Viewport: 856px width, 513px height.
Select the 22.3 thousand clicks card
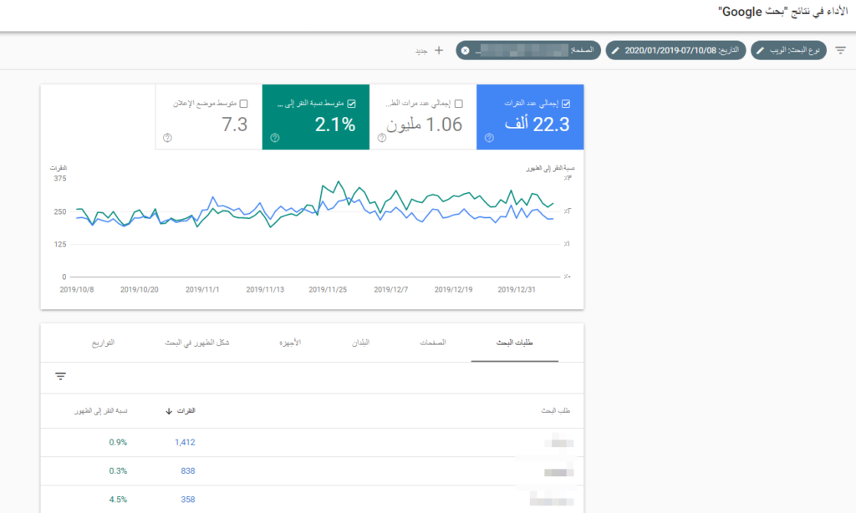(x=530, y=117)
